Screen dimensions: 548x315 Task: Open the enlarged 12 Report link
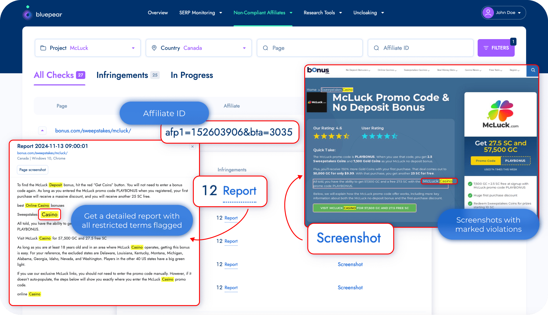(239, 191)
